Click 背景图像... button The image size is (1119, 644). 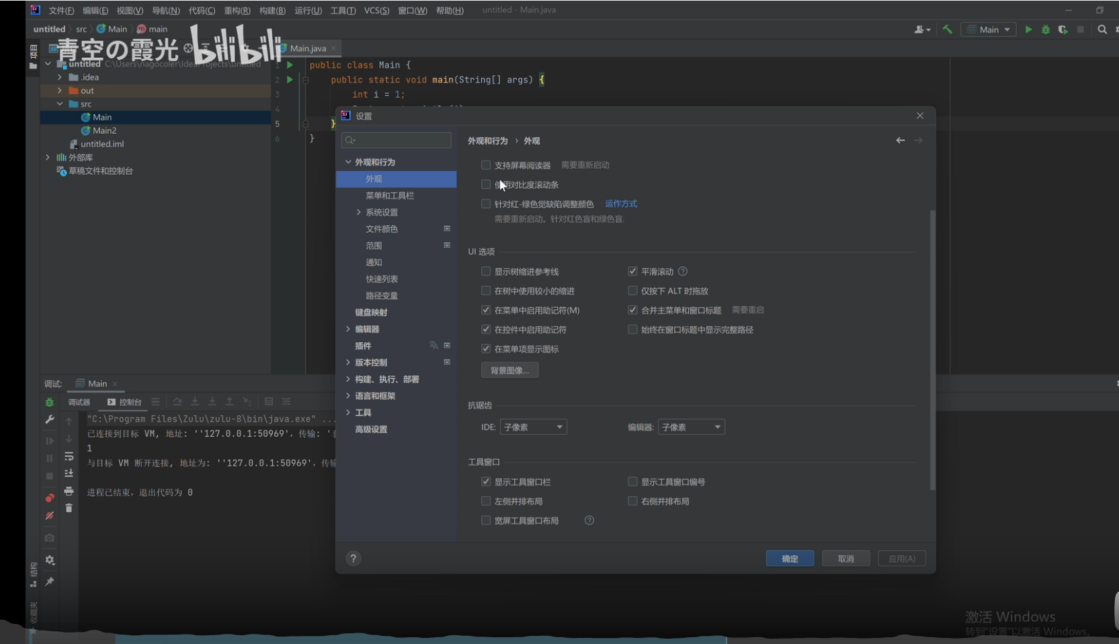tap(509, 370)
